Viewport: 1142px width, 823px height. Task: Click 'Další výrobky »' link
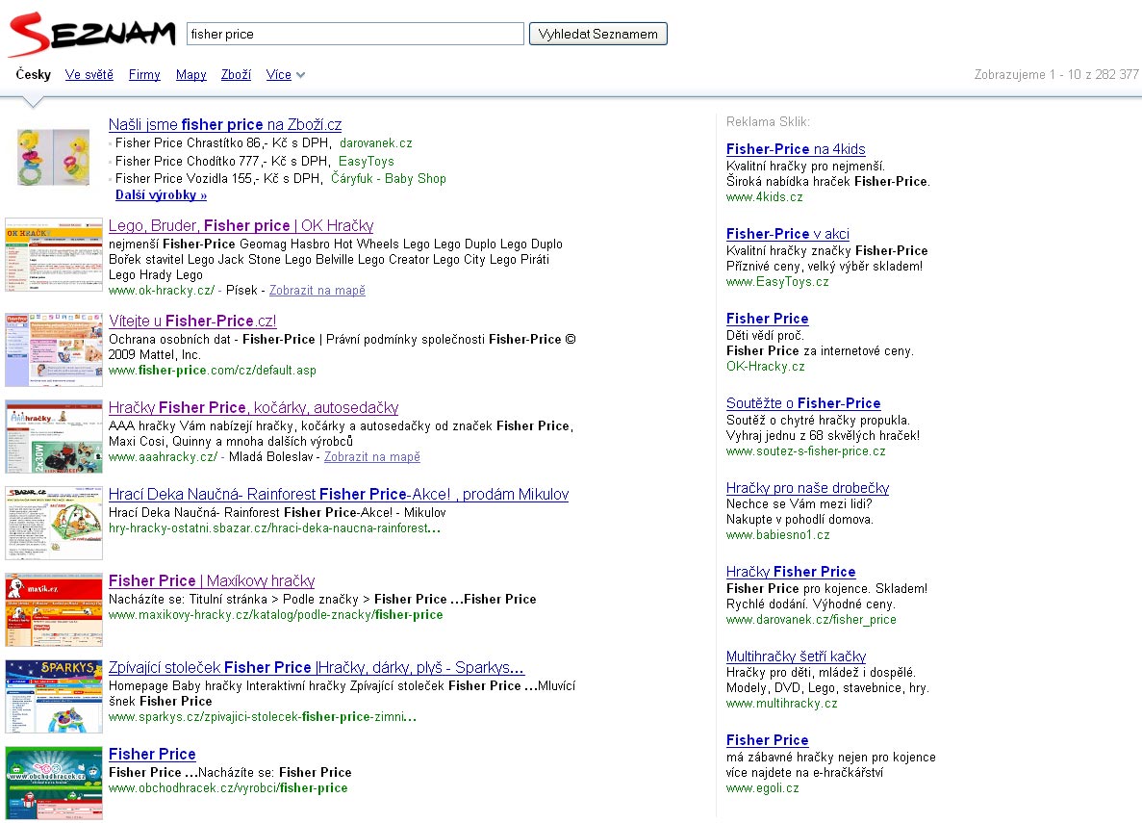click(161, 194)
